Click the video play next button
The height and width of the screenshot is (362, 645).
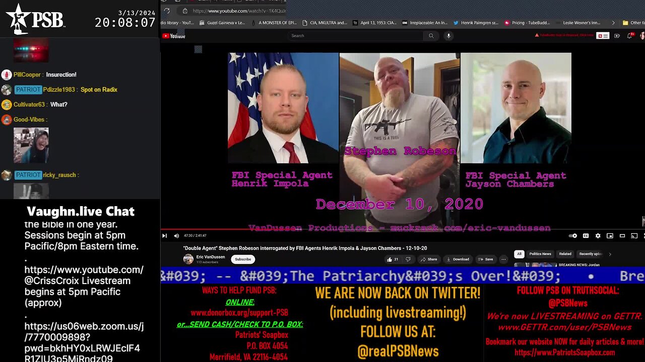(164, 236)
